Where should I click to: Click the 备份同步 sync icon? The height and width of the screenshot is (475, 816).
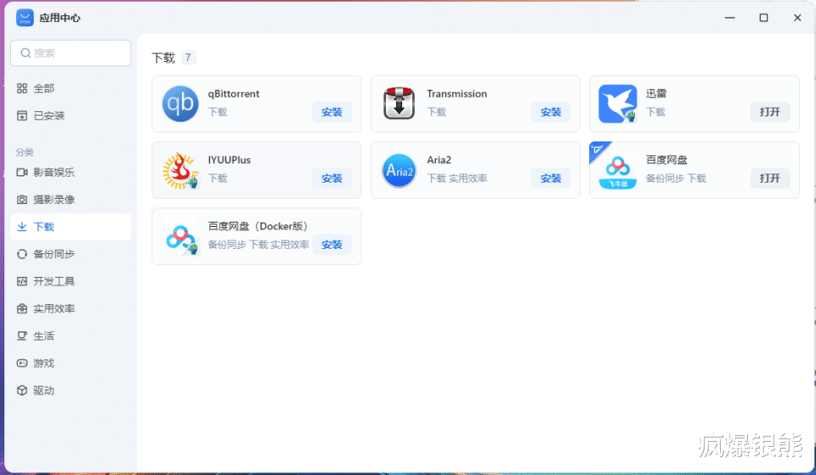pos(22,254)
